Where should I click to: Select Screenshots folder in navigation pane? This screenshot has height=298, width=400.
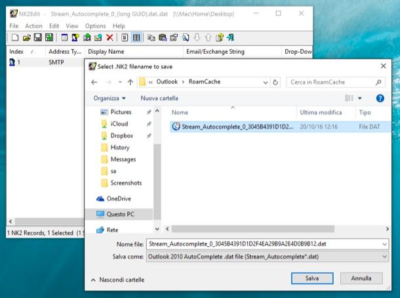click(126, 183)
